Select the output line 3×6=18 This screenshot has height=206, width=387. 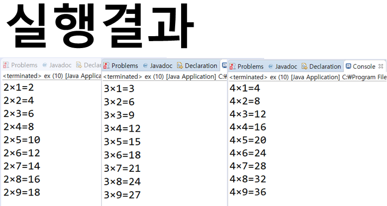[x=122, y=155]
